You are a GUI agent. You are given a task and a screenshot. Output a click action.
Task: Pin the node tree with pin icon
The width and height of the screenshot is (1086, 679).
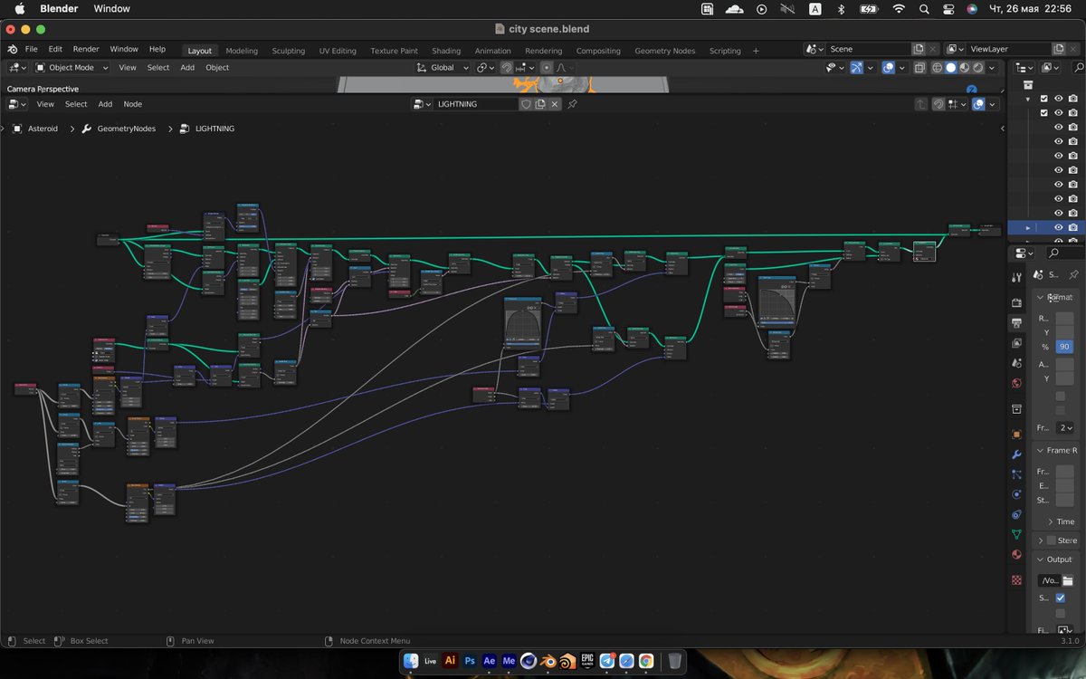pyautogui.click(x=572, y=104)
